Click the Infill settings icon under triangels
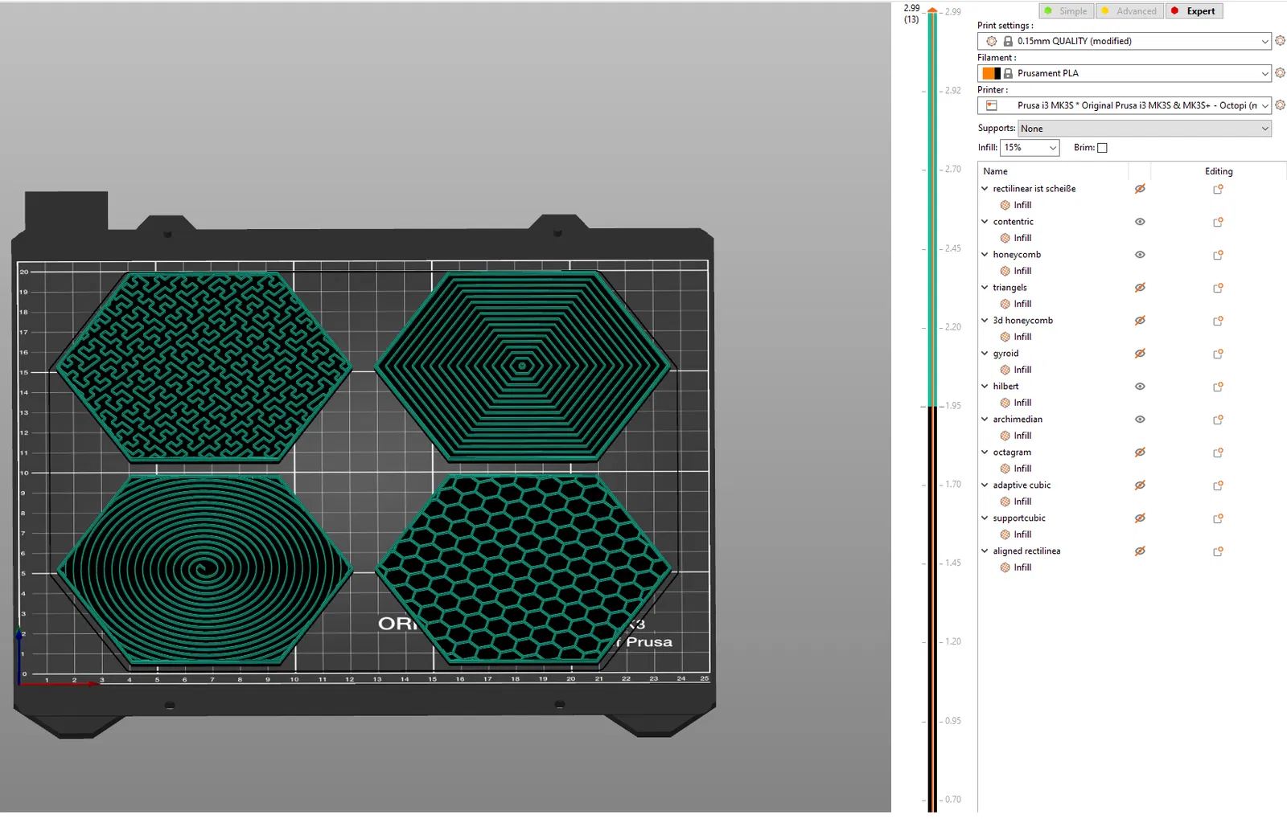The height and width of the screenshot is (819, 1287). coord(1005,304)
